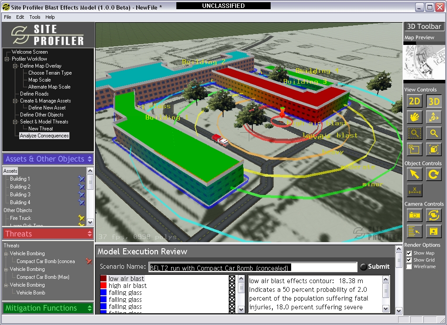Image resolution: width=447 pixels, height=325 pixels.
Task: Toggle the Threats panel arrows
Action: tap(90, 234)
